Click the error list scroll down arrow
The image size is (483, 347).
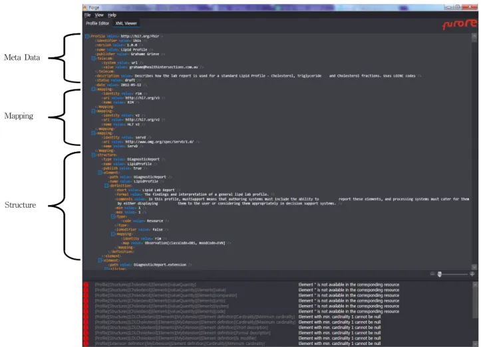pos(474,344)
